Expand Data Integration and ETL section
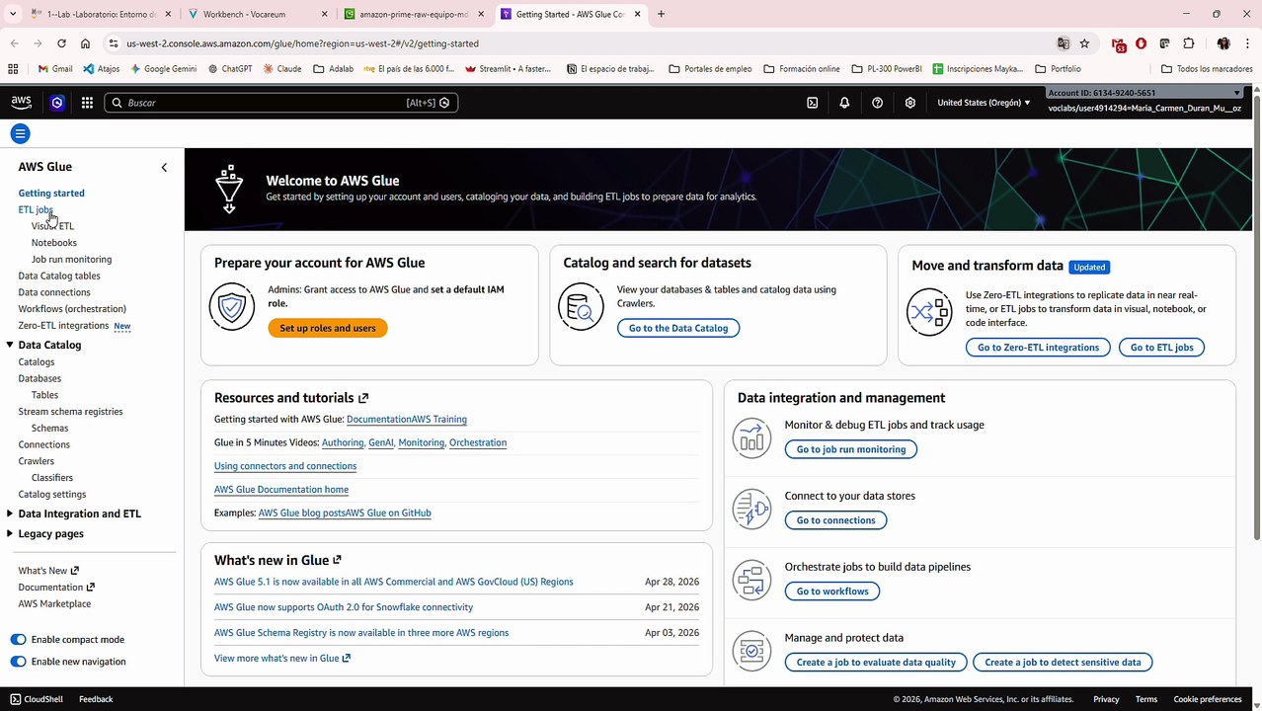 [x=10, y=513]
